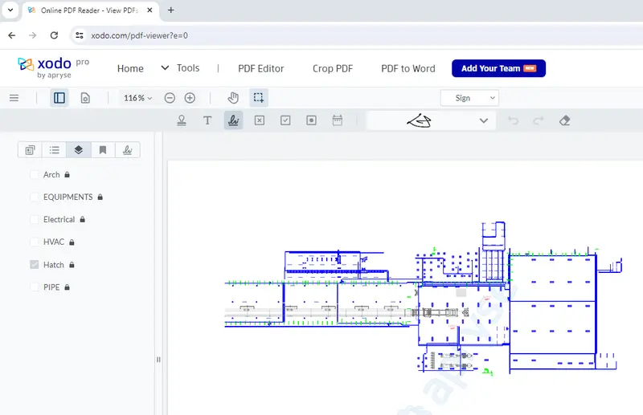This screenshot has width=643, height=415.
Task: Select the free text T tool
Action: (207, 120)
